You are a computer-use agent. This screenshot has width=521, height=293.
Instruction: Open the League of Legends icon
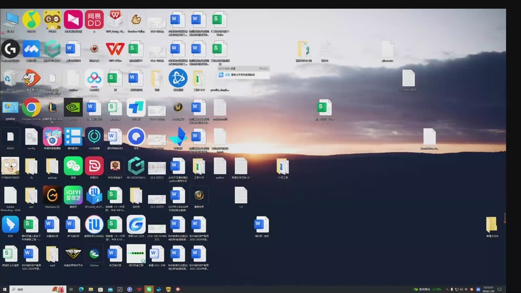click(53, 109)
